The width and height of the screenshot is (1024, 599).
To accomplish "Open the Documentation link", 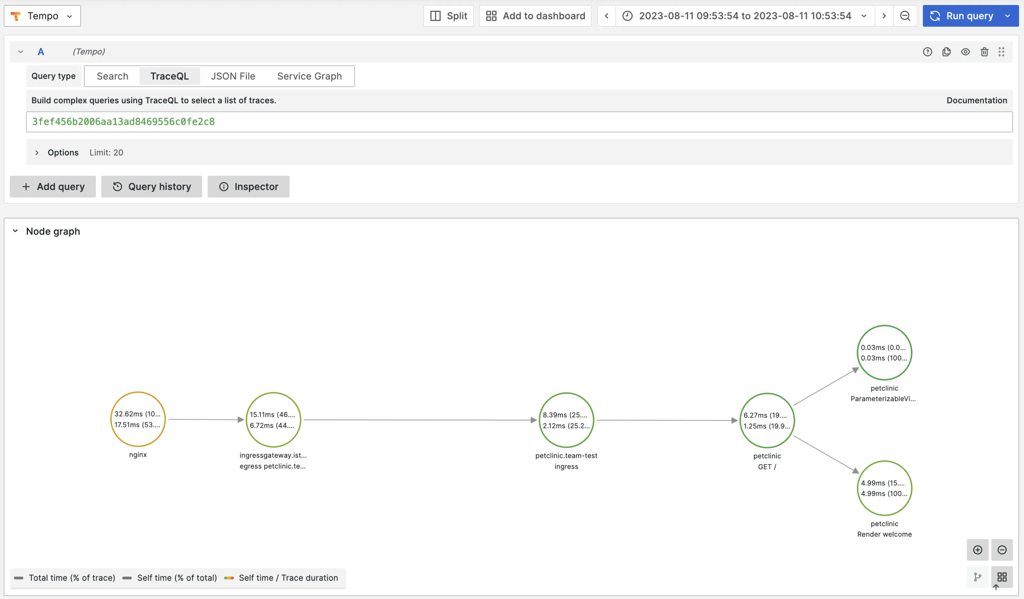I will tap(976, 100).
